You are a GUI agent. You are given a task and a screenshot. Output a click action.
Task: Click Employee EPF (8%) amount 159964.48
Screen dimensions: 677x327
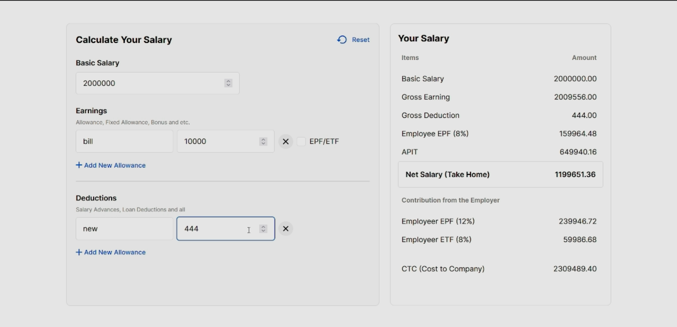point(578,134)
